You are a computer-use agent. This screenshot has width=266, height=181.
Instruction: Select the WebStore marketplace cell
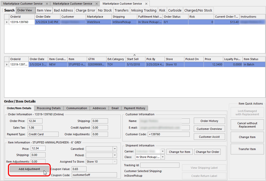coord(99,22)
